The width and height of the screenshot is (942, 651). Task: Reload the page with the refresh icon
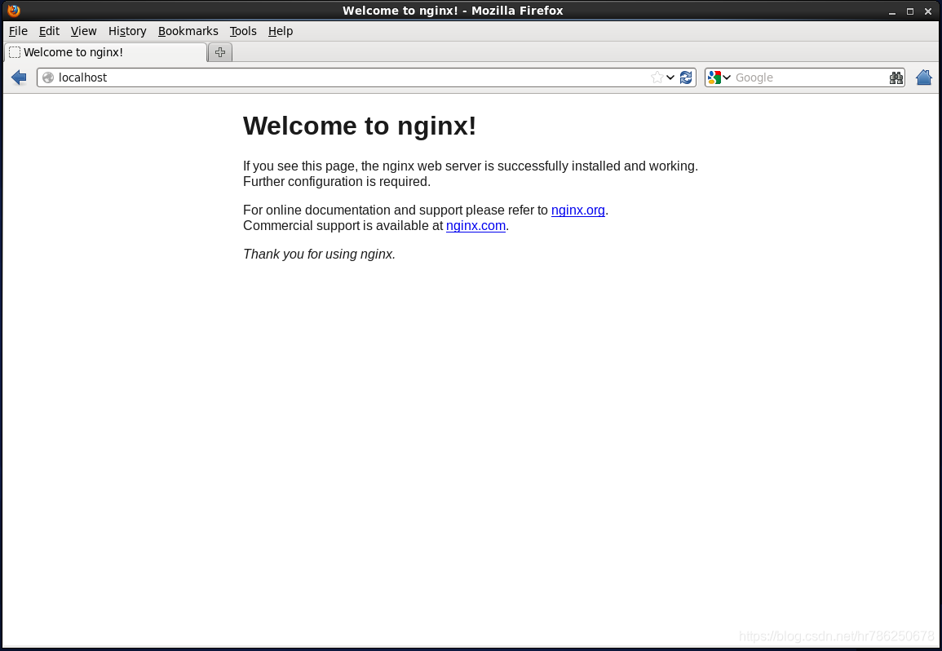(685, 77)
